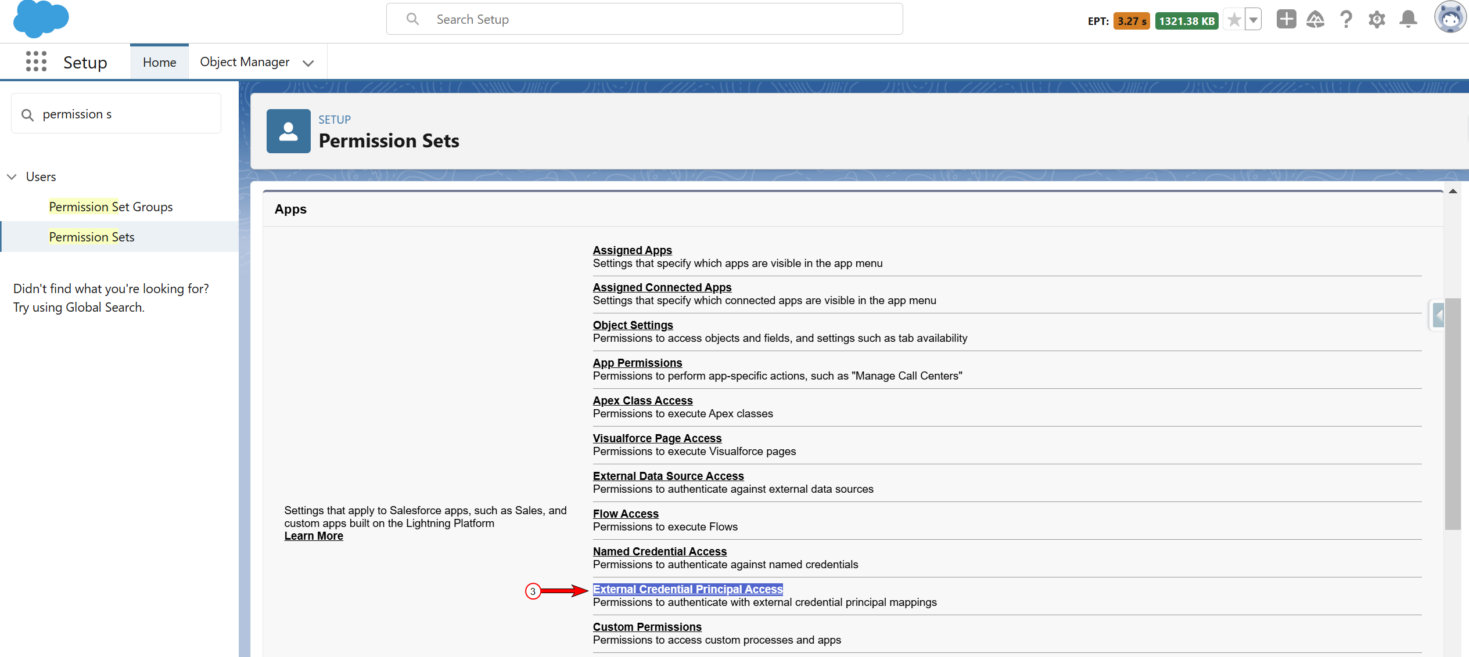Screen dimensions: 1469x657
Task: Open the Assigned Apps link
Action: point(632,250)
